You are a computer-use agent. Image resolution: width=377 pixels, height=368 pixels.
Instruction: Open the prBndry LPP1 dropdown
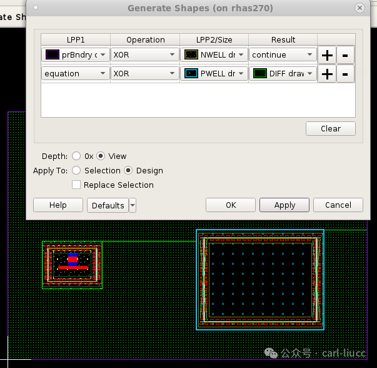(76, 55)
